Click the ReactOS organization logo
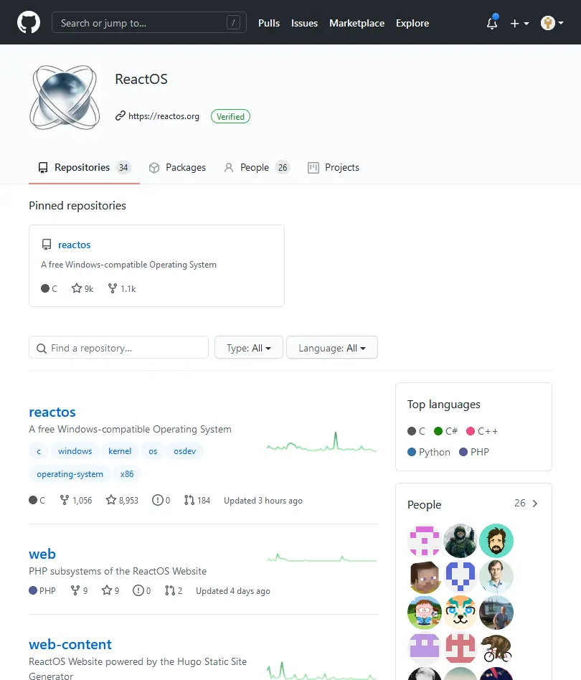This screenshot has width=581, height=680. click(65, 98)
